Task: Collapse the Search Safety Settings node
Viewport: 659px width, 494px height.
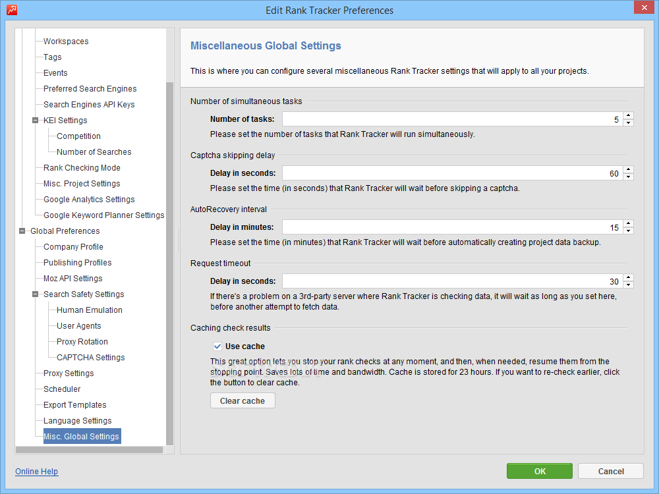Action: click(36, 294)
